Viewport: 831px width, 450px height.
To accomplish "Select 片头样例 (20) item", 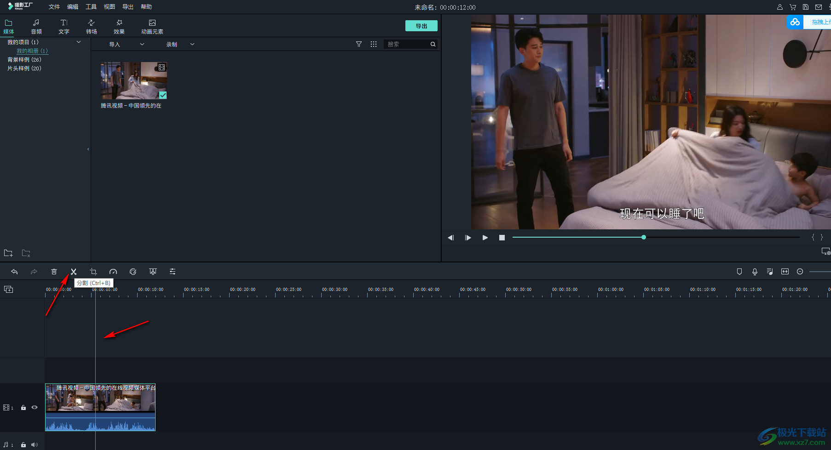I will [x=24, y=68].
